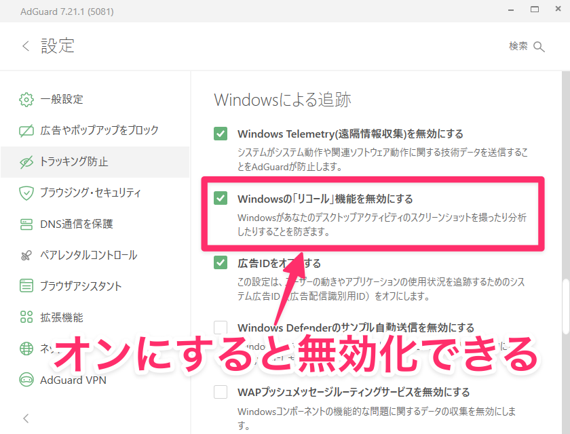This screenshot has width=570, height=434.
Task: Open DNS通信を保護 settings
Action: 95,224
